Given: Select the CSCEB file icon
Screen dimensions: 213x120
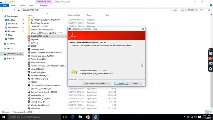Looking at the screenshot, I should (29, 46).
